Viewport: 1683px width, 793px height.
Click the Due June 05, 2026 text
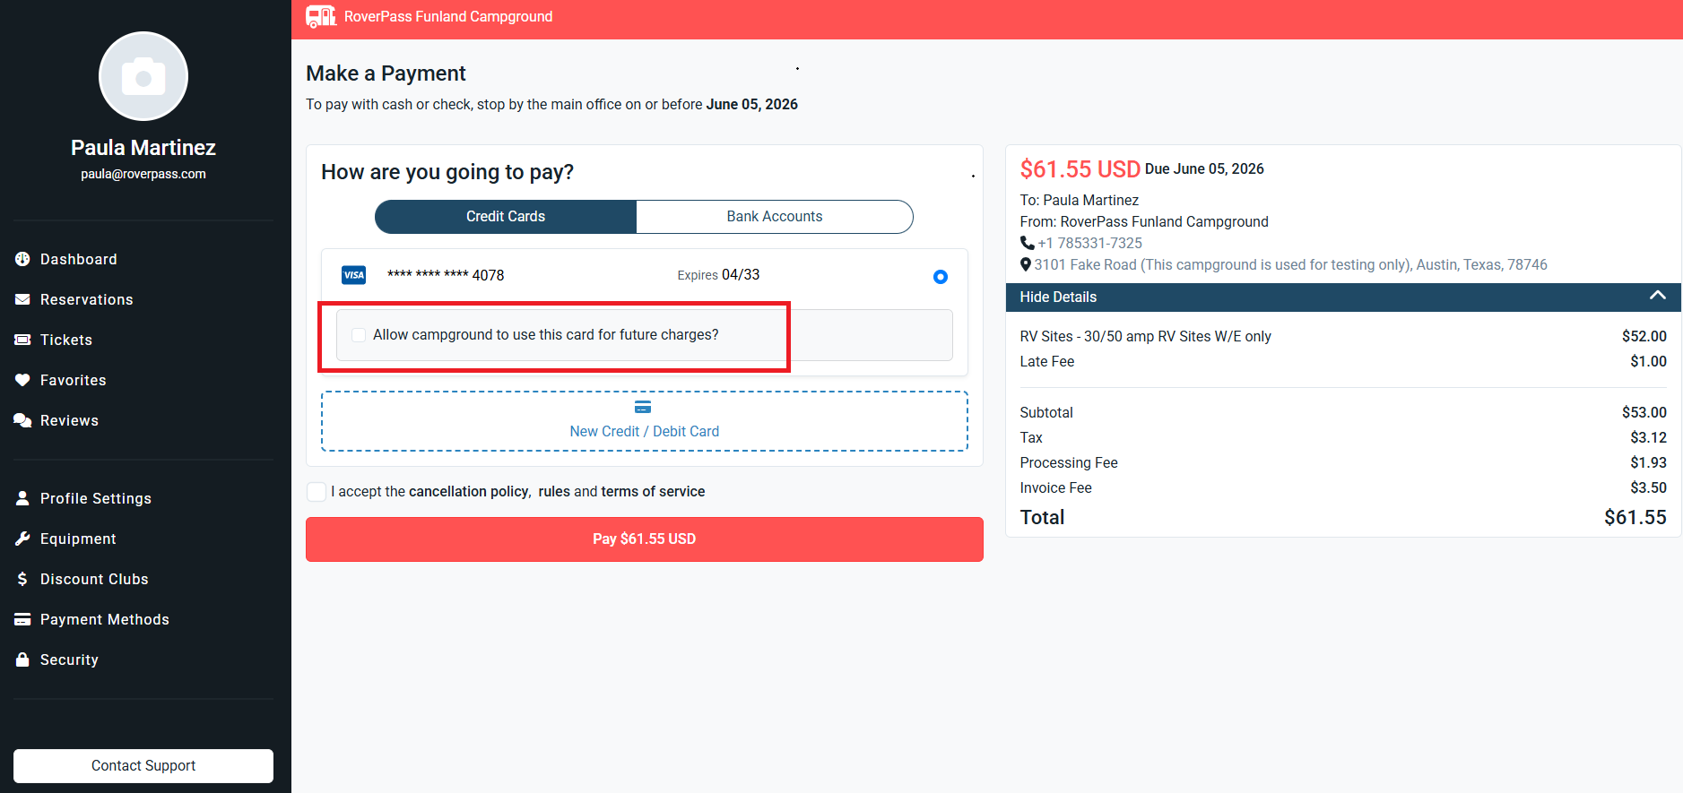pyautogui.click(x=1204, y=168)
